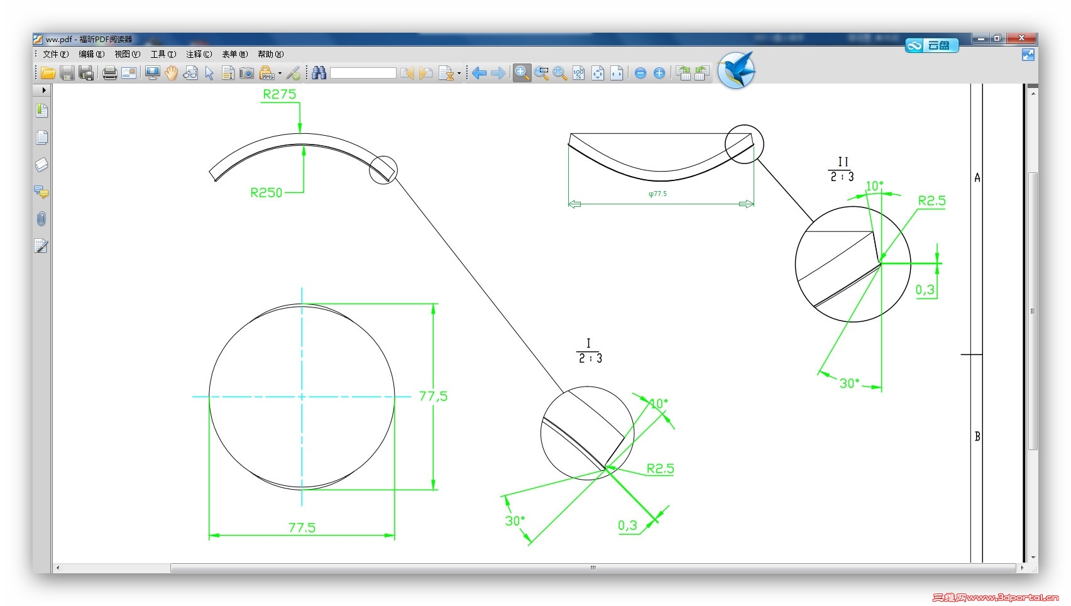This screenshot has height=606, width=1071.
Task: Click the horizontal scrollbar left arrow
Action: tap(58, 568)
